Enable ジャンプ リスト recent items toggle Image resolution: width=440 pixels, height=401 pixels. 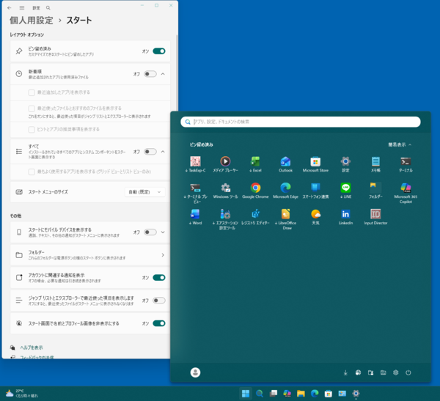coord(159,301)
